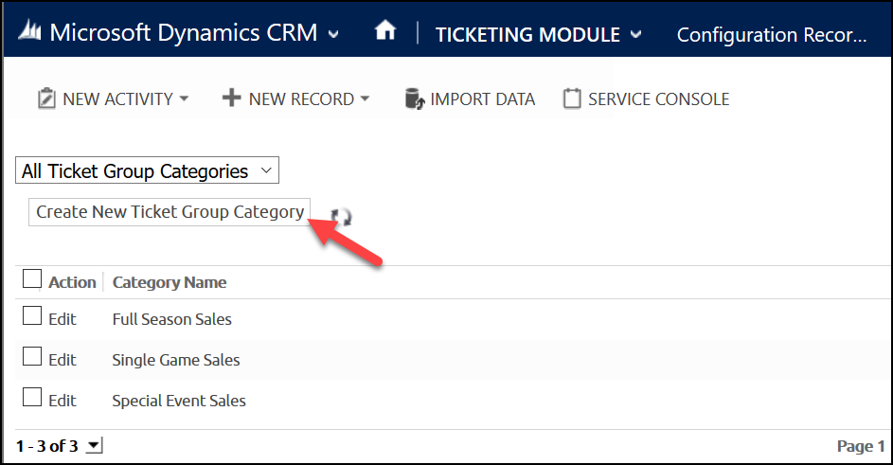Click the Import Data database icon
Viewport: 893px width, 465px height.
[x=415, y=98]
